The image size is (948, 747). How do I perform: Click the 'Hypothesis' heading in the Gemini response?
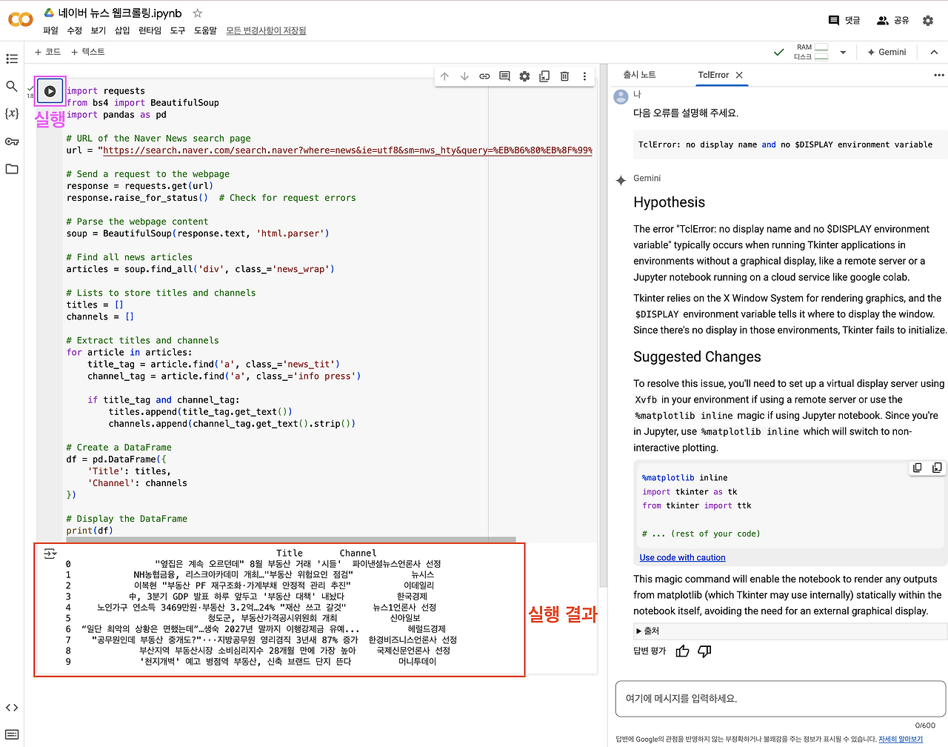[x=670, y=202]
